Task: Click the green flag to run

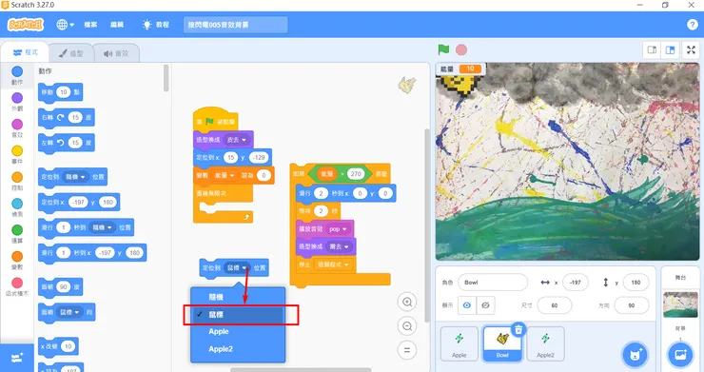Action: tap(443, 49)
